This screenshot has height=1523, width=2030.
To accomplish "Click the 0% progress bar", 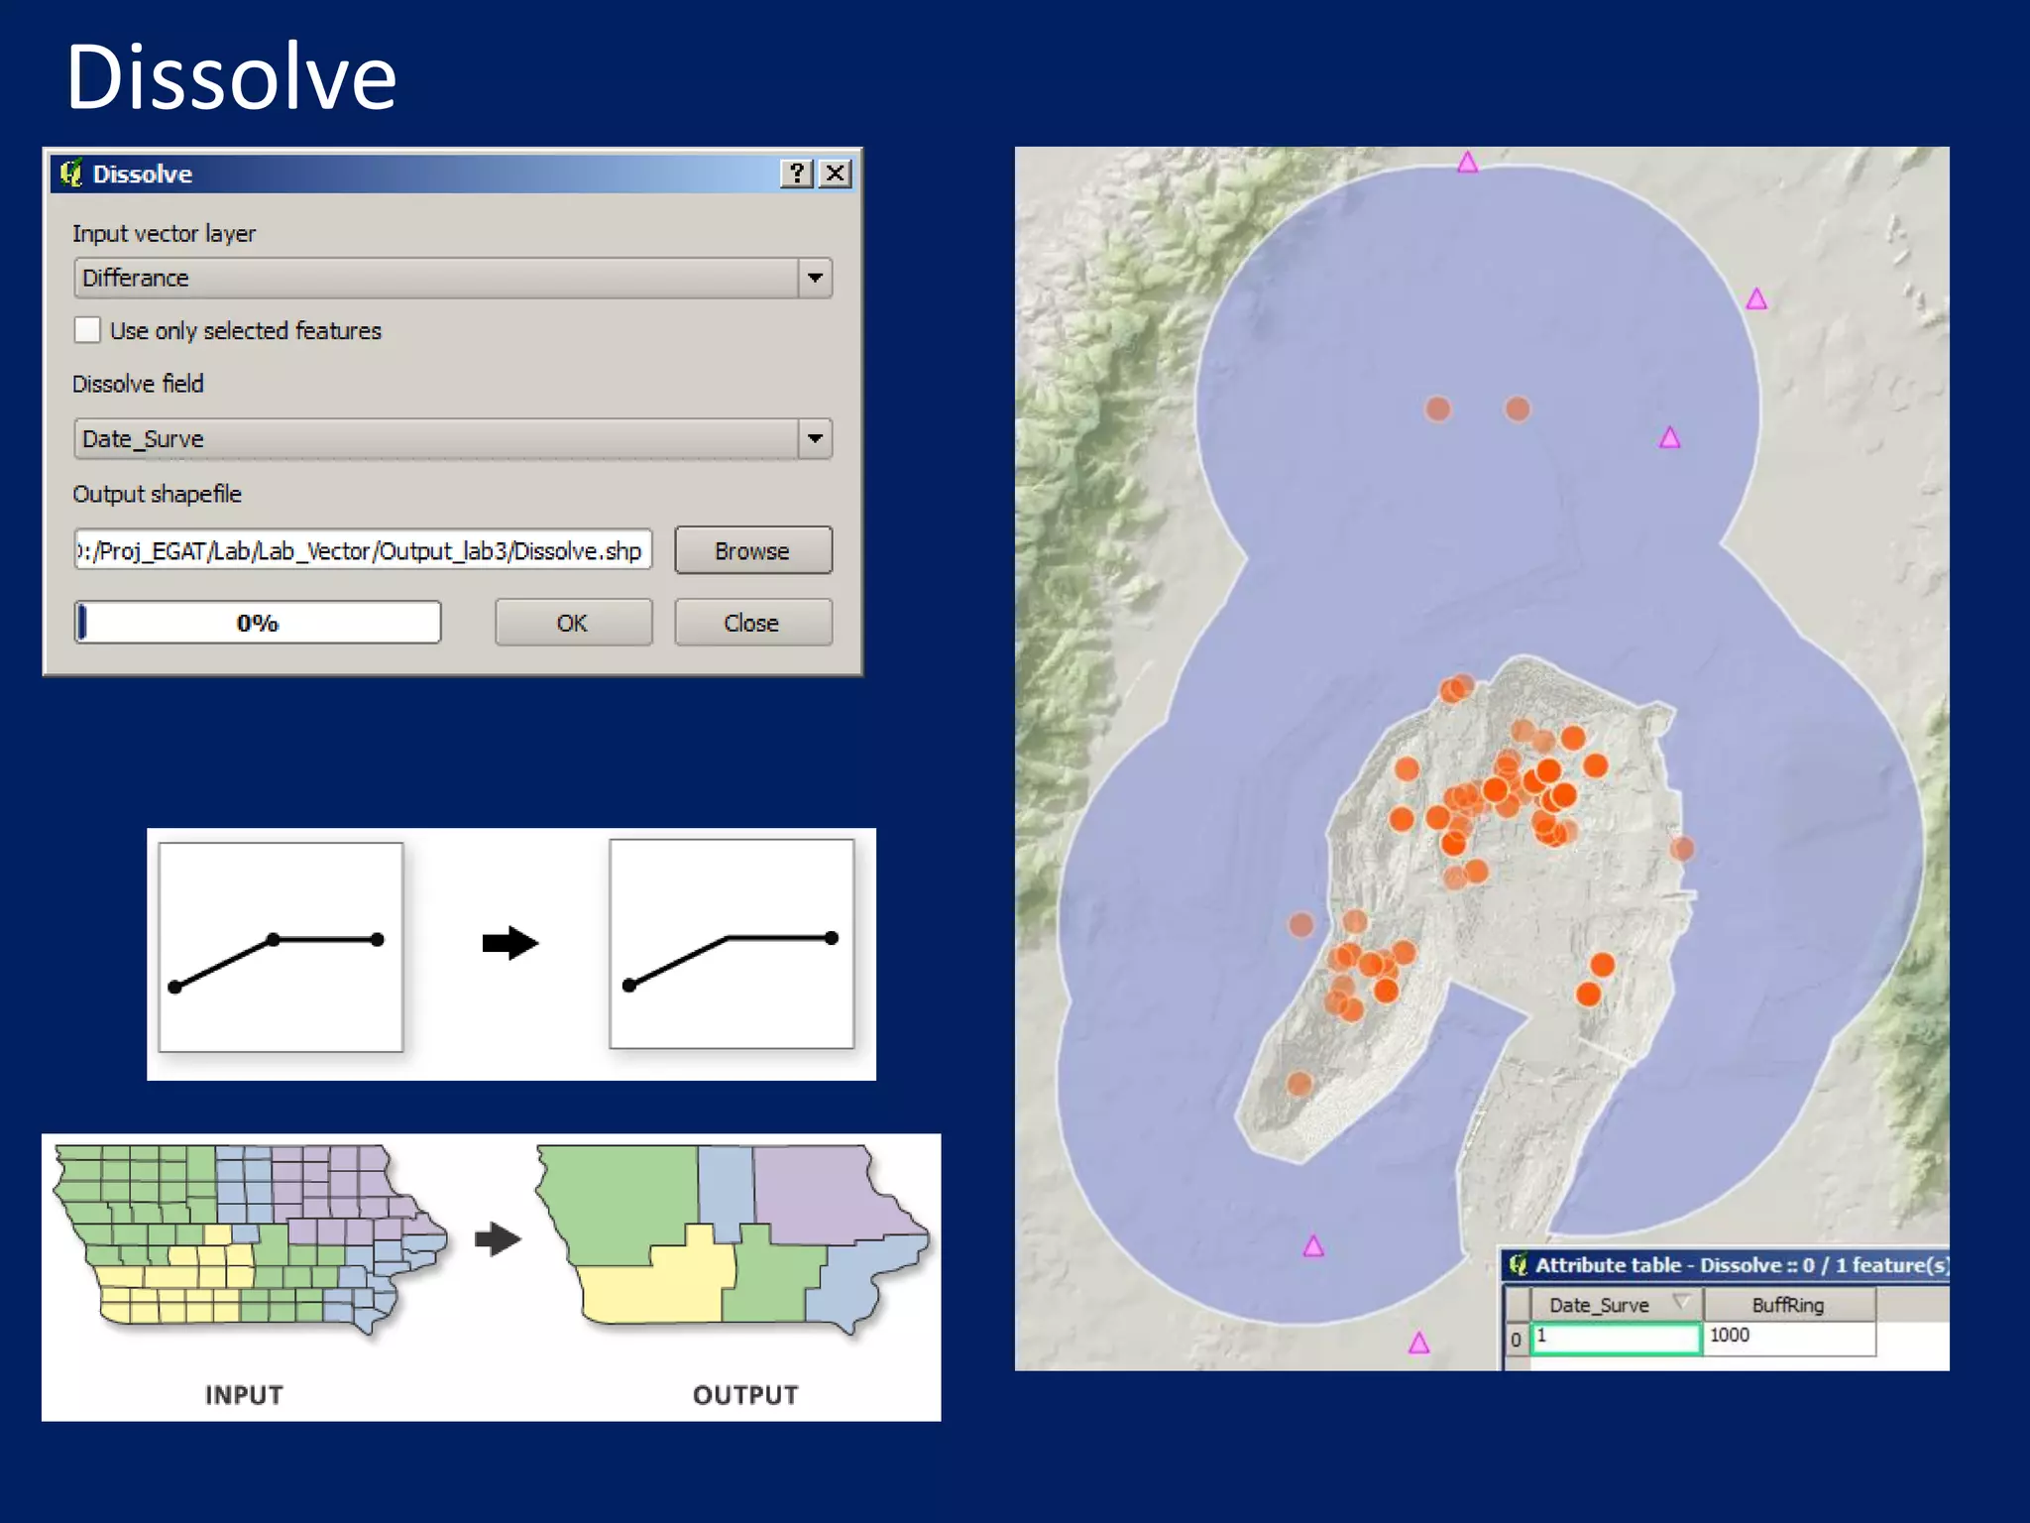I will click(258, 623).
